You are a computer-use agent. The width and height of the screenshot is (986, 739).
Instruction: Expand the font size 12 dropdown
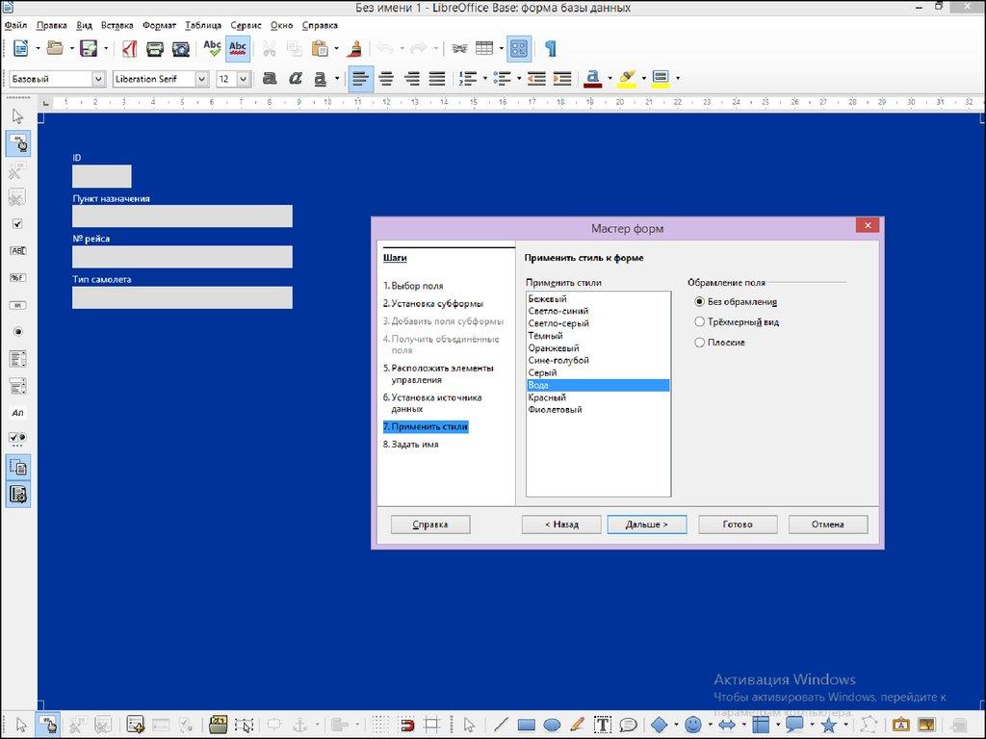[243, 79]
